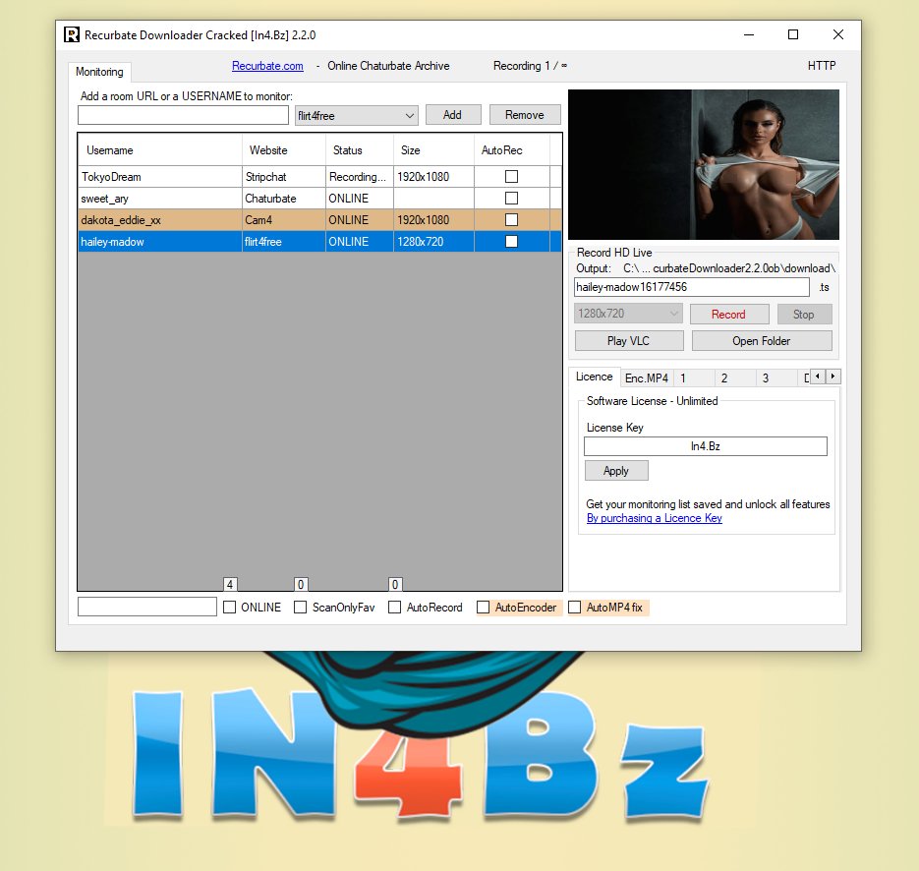Click the Chaturbate website cell
The width and height of the screenshot is (919, 871).
tap(284, 199)
